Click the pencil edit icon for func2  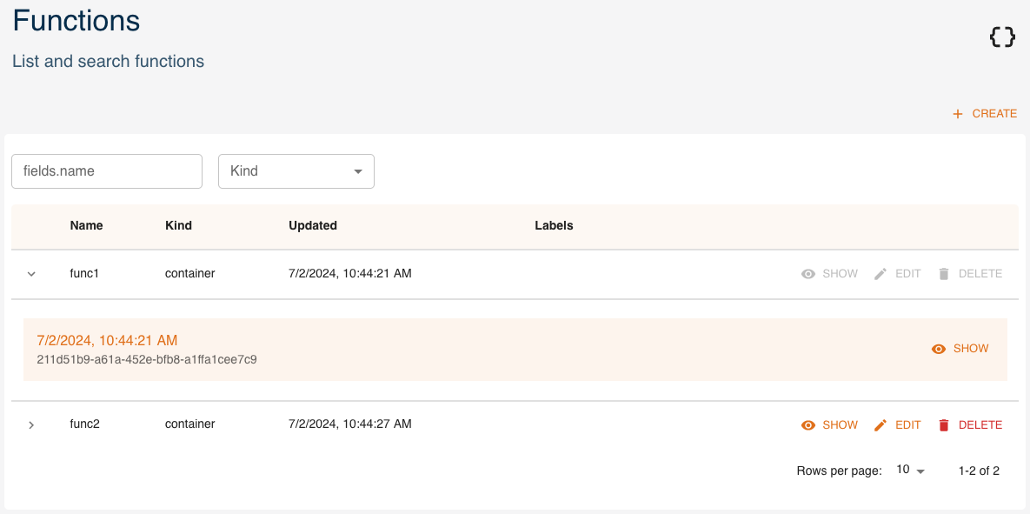pyautogui.click(x=880, y=425)
